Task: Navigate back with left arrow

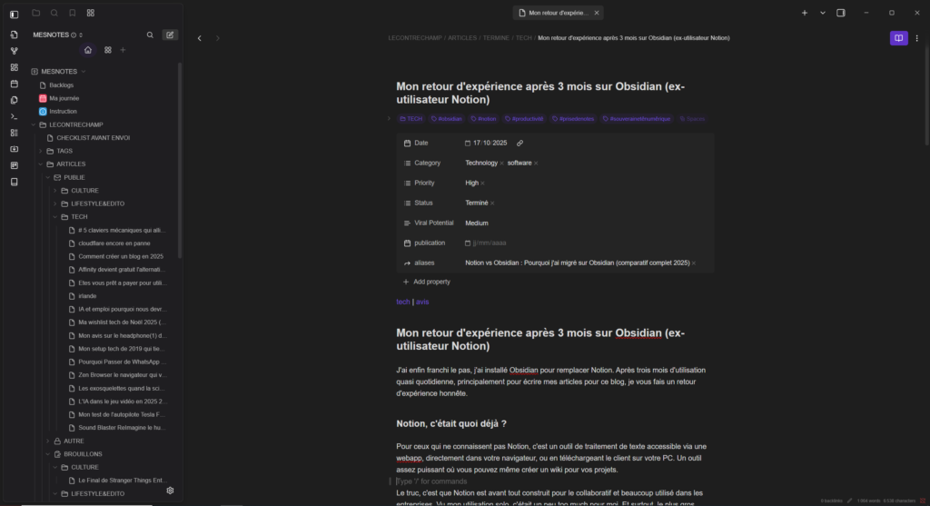Action: coord(200,38)
